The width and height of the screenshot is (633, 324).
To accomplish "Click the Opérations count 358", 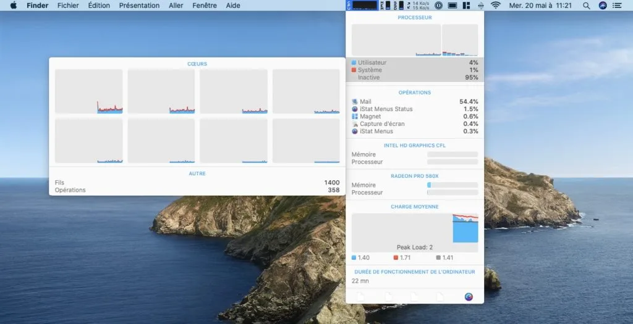I will (x=333, y=190).
